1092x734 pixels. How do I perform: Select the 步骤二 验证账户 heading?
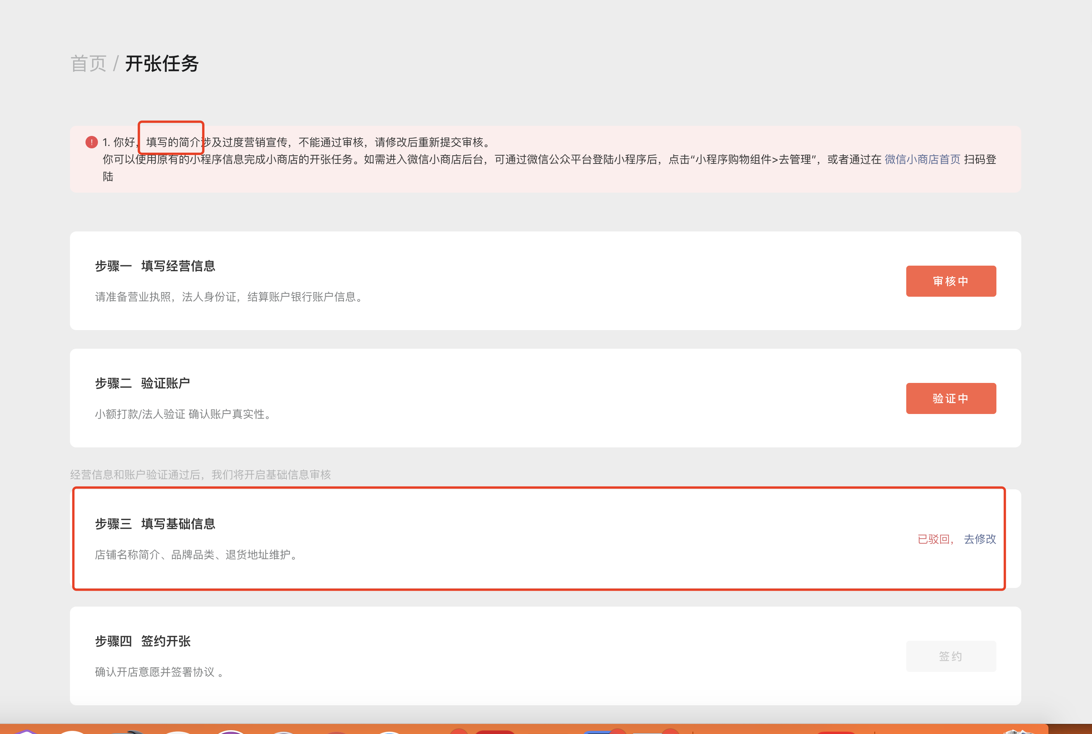tap(142, 383)
